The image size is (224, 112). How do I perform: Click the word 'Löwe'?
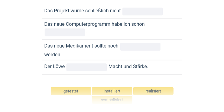pyautogui.click(x=59, y=67)
